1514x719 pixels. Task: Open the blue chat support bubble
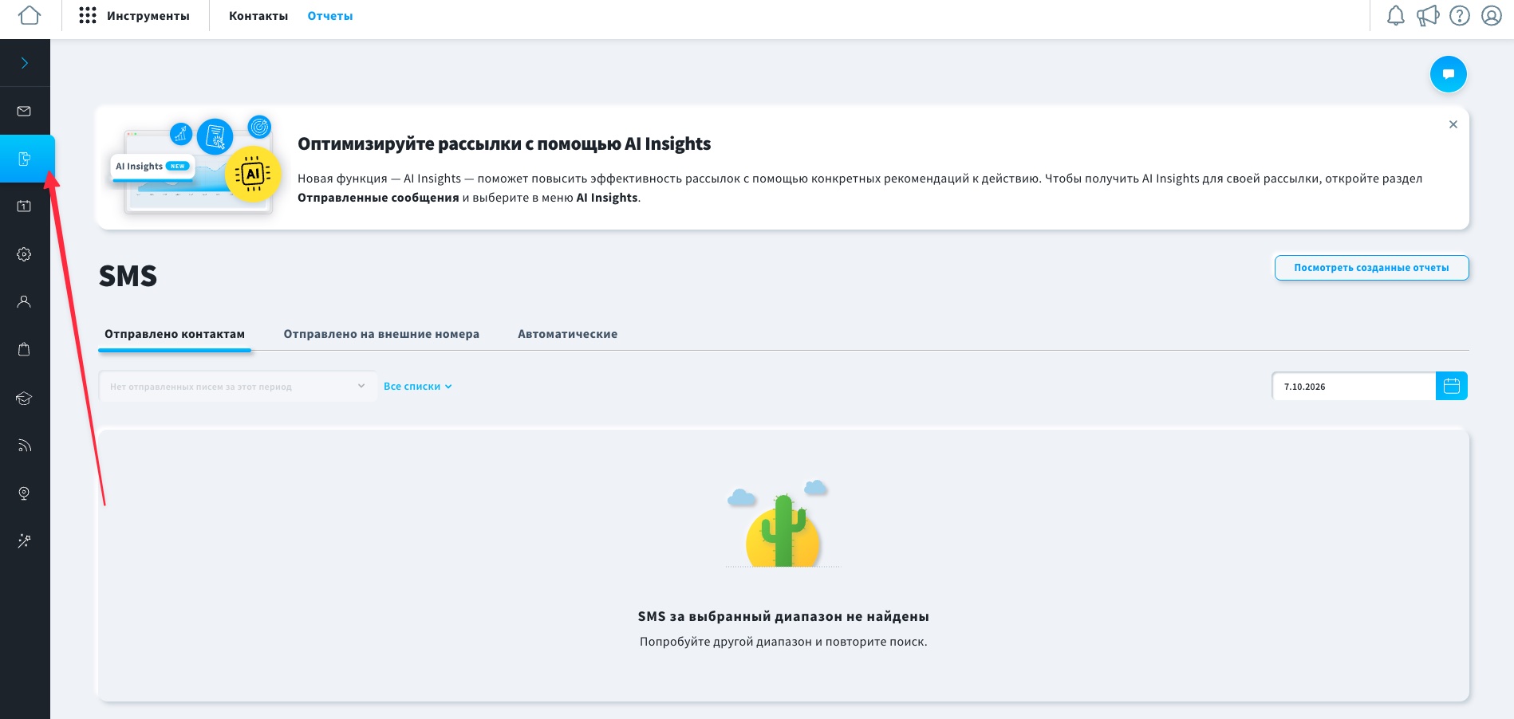pos(1449,74)
